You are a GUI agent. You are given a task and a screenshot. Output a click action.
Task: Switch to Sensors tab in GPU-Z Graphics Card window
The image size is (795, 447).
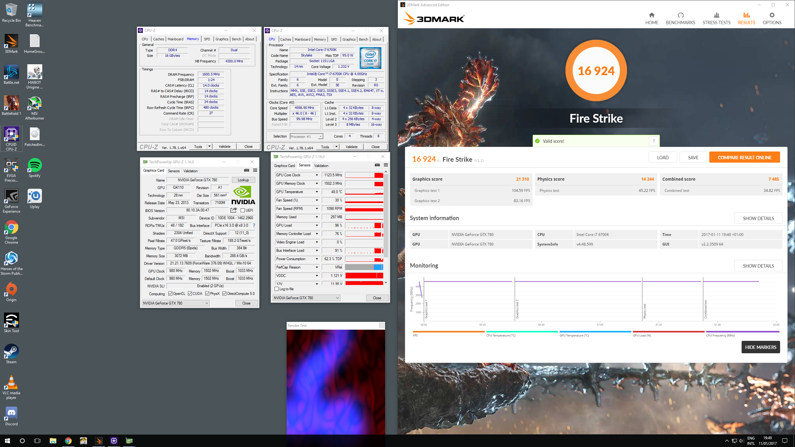pos(174,171)
